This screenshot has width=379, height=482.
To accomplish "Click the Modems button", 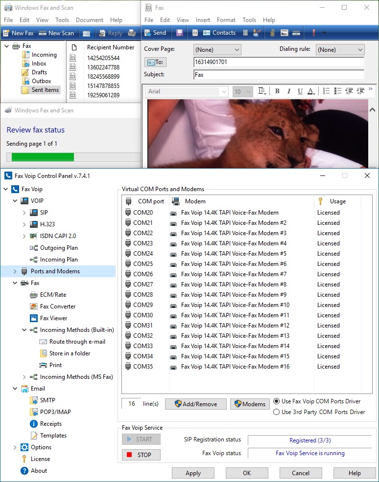I will point(250,404).
